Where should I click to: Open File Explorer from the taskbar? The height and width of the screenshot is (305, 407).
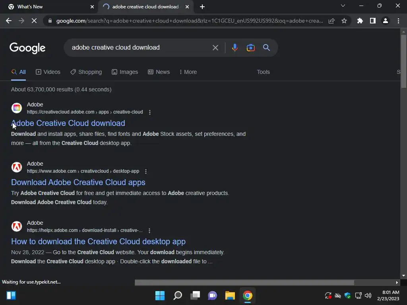[x=230, y=295]
